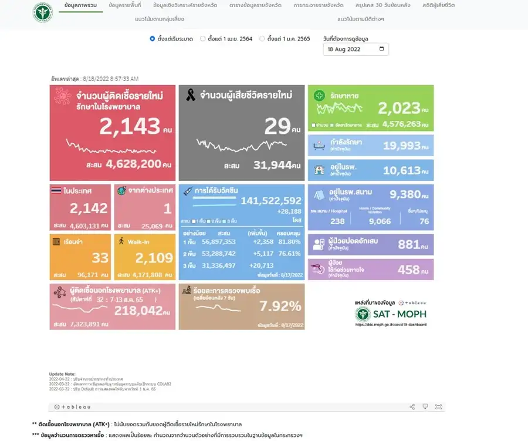Open the date picker calendar icon

(382, 49)
